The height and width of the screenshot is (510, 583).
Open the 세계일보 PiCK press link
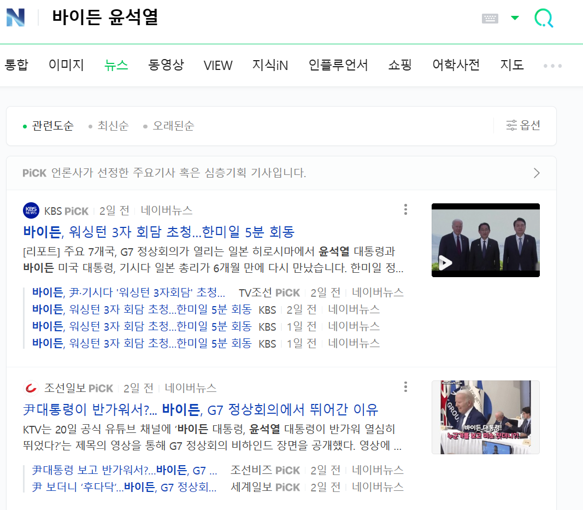tap(265, 487)
